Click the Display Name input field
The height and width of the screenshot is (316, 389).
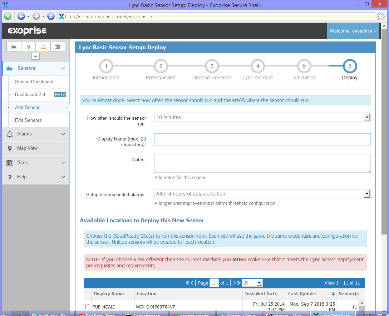pos(262,139)
